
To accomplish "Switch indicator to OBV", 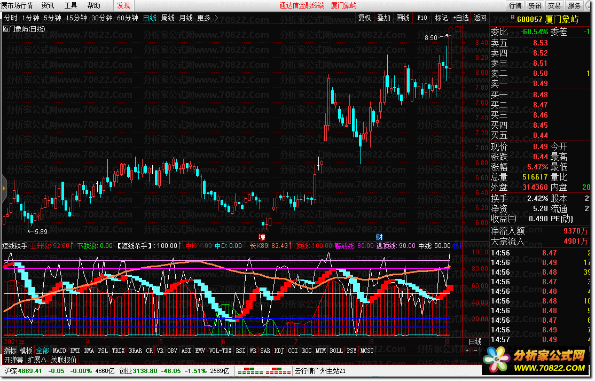I will (x=173, y=351).
